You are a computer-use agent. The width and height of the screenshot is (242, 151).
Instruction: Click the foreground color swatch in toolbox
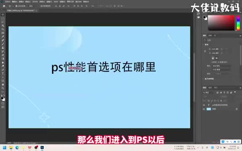pos(2,98)
